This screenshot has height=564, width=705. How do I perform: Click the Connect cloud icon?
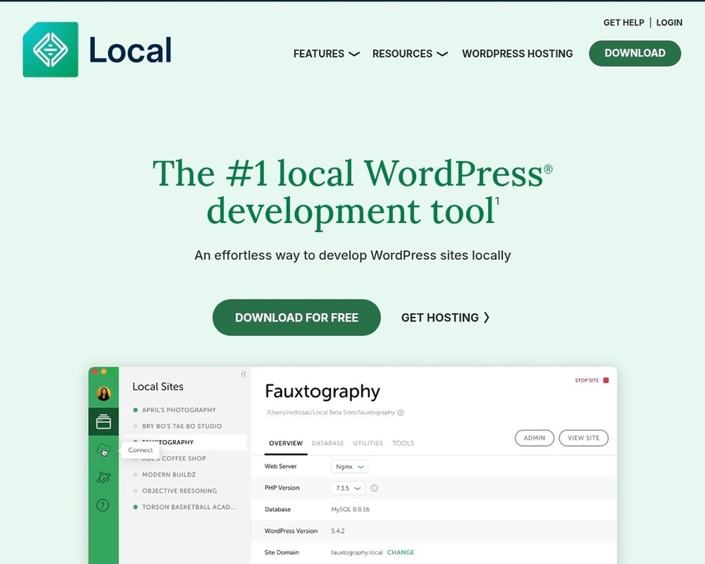point(103,450)
